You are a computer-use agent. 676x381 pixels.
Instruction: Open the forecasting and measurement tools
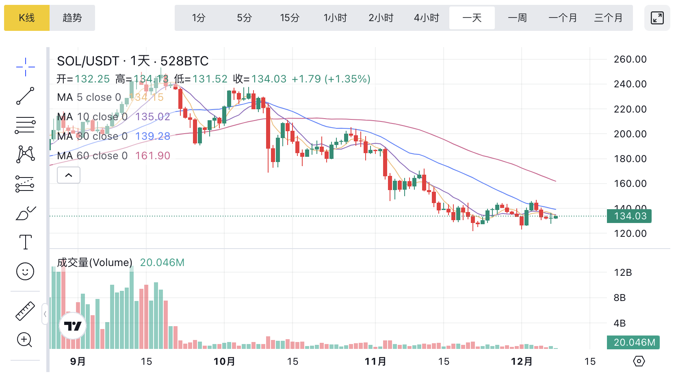click(x=25, y=184)
